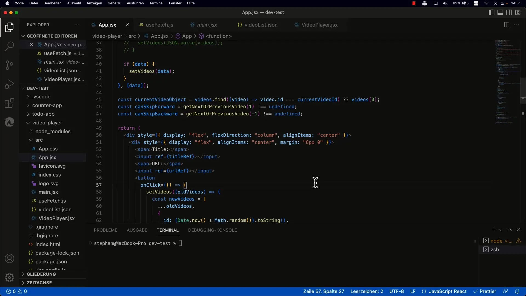The height and width of the screenshot is (296, 526).
Task: Open the Extensions view
Action: click(9, 103)
